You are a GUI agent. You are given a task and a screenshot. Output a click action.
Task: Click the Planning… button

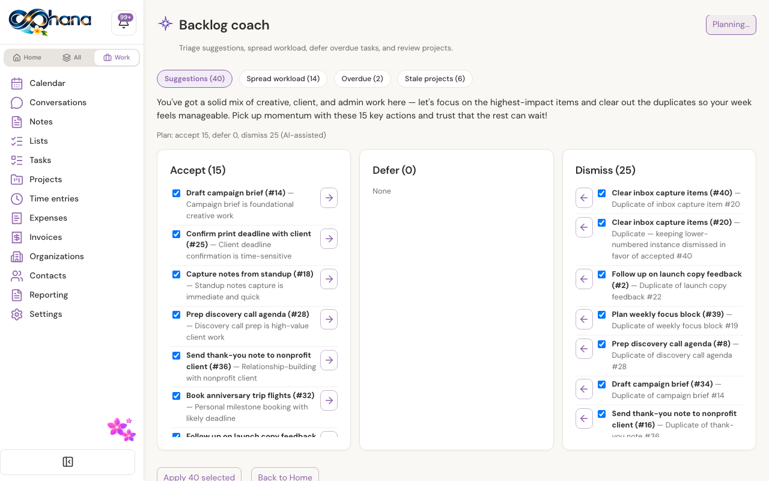click(x=731, y=25)
